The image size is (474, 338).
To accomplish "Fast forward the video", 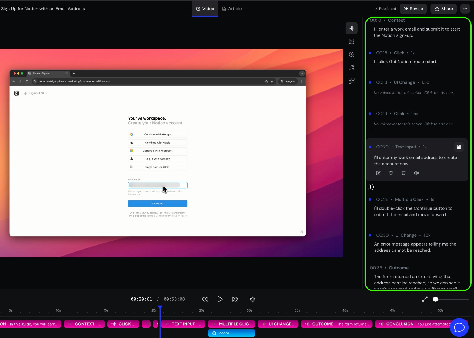I will (235, 299).
